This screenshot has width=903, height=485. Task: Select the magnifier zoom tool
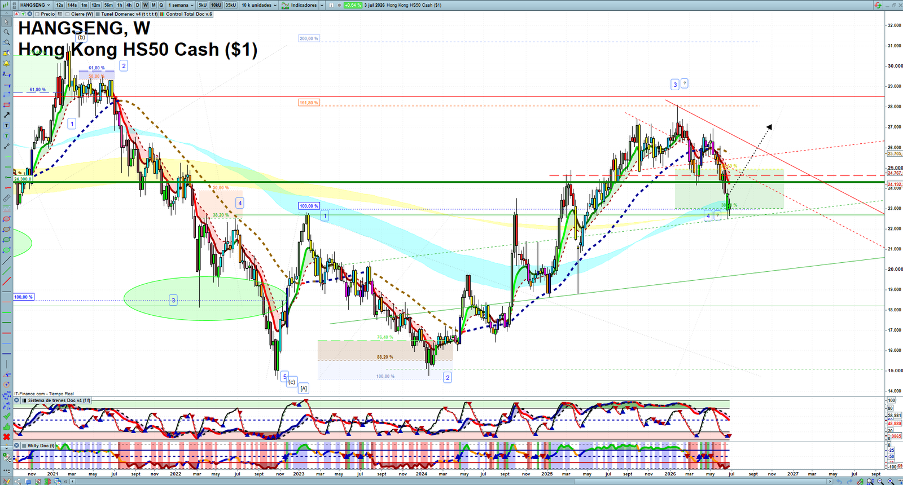7,32
